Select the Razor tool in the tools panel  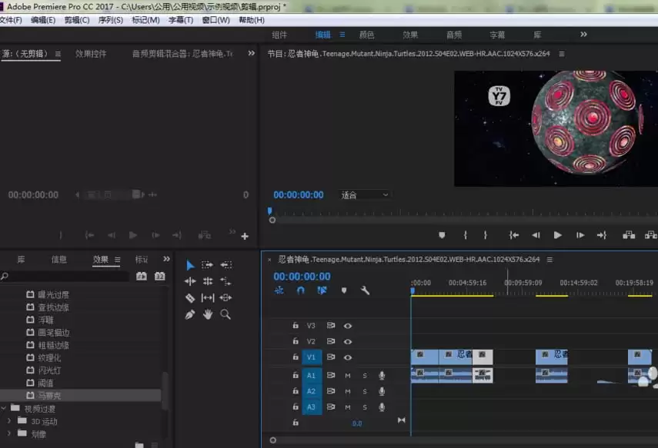pyautogui.click(x=190, y=298)
